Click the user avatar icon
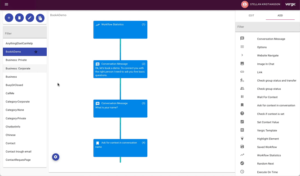 [244, 4]
